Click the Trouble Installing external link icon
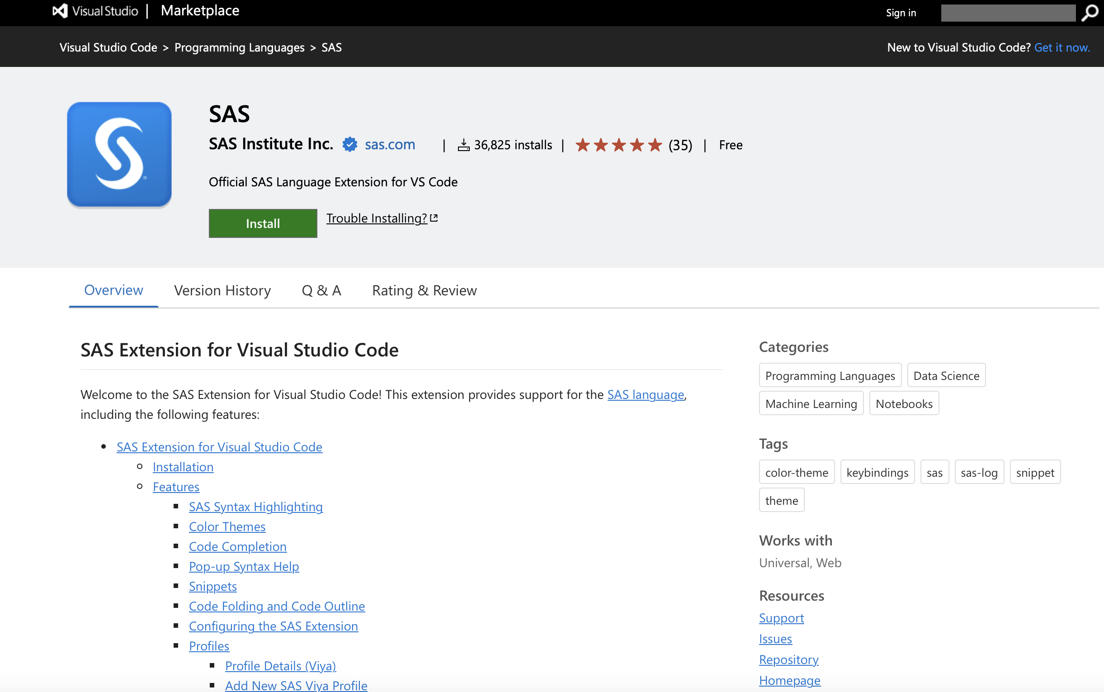Image resolution: width=1104 pixels, height=692 pixels. (x=434, y=218)
